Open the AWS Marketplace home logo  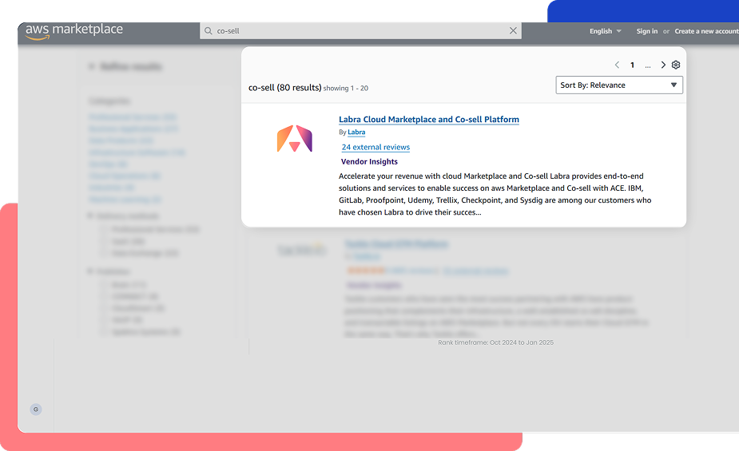tap(74, 31)
